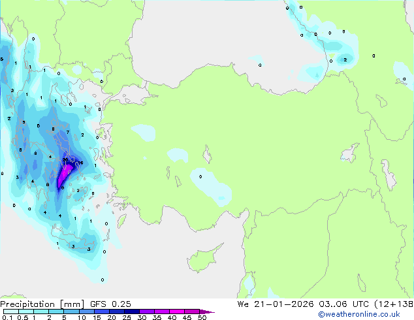Image resolution: width=414 pixels, height=320 pixels.
Task: Pick the 10–15 mm blue legend swatch
Action: (x=86, y=312)
